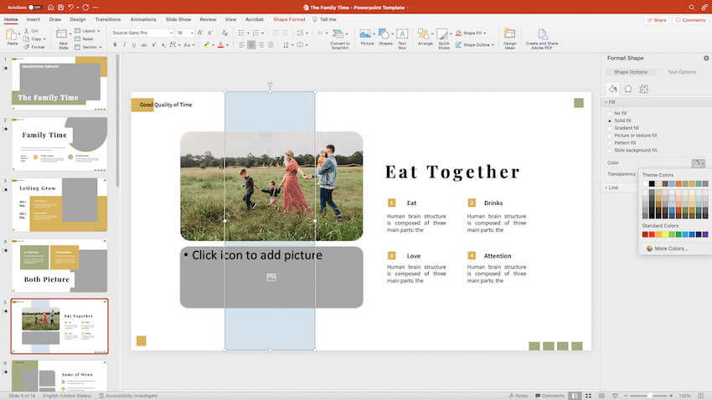Switch to the Transitions ribbon tab
This screenshot has width=712, height=400.
click(x=107, y=18)
